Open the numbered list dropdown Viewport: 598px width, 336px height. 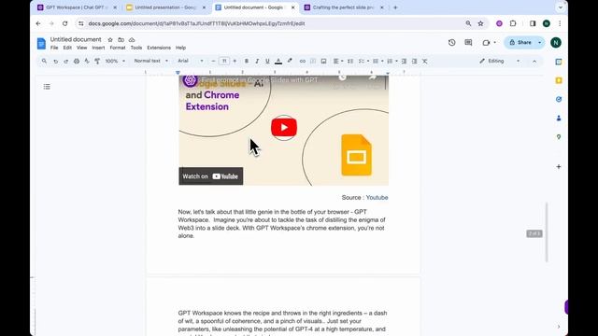(392, 61)
